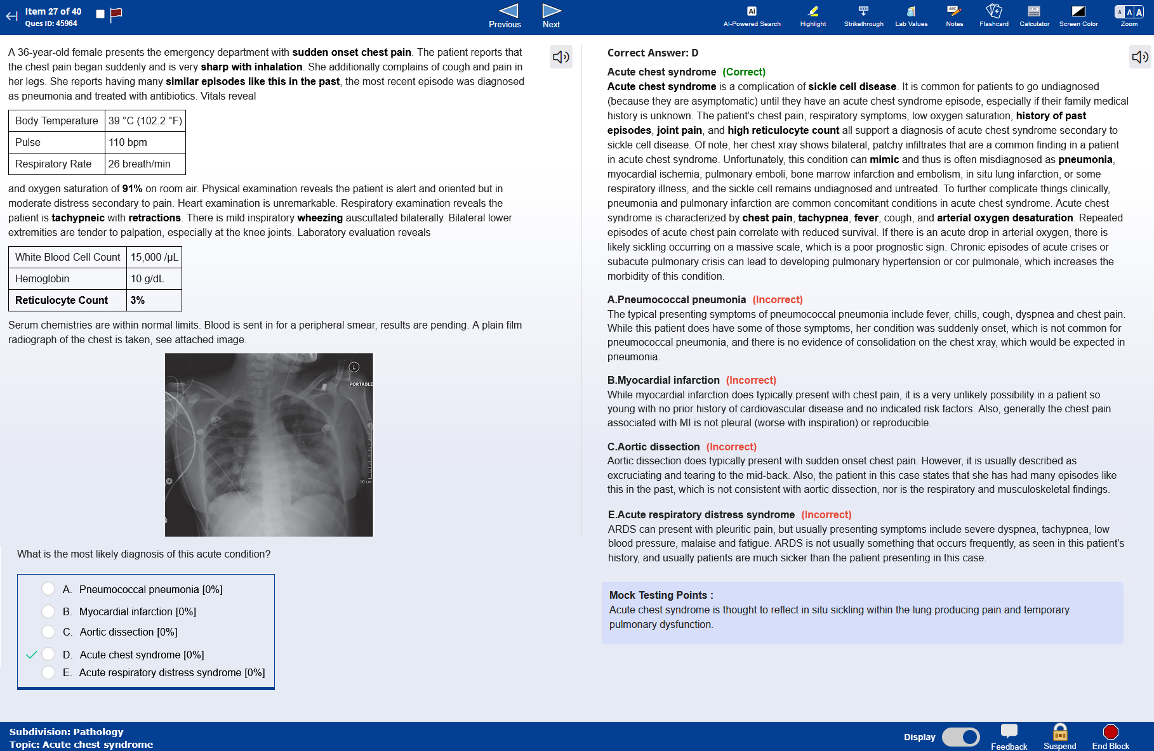Click the '26 breath/min' respiratory rate value
The image size is (1154, 751).
point(145,164)
